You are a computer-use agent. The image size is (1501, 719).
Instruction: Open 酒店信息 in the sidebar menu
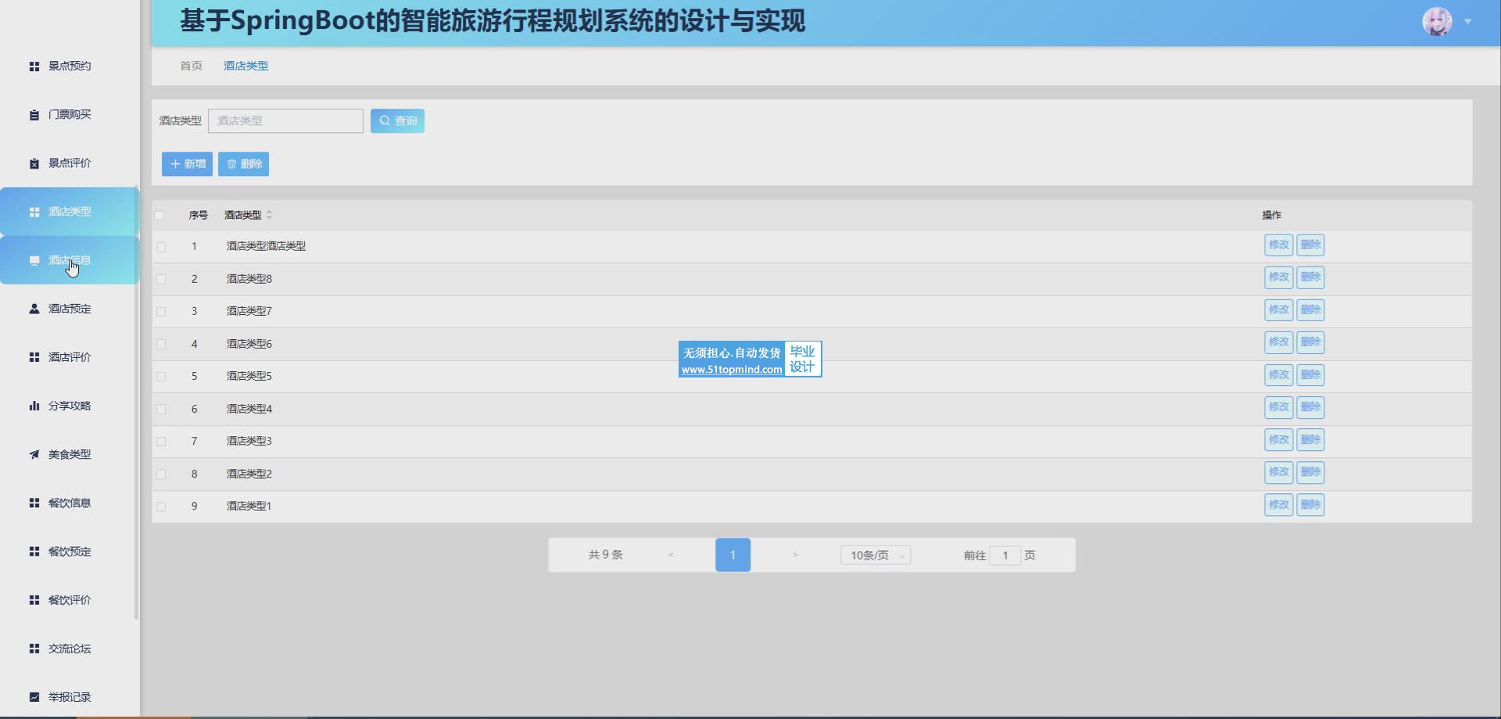coord(70,260)
